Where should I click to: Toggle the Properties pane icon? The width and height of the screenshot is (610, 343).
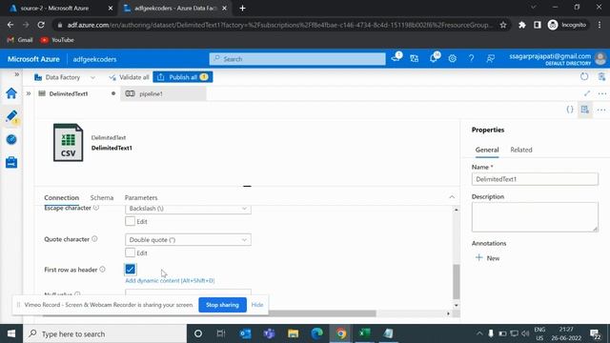584,110
